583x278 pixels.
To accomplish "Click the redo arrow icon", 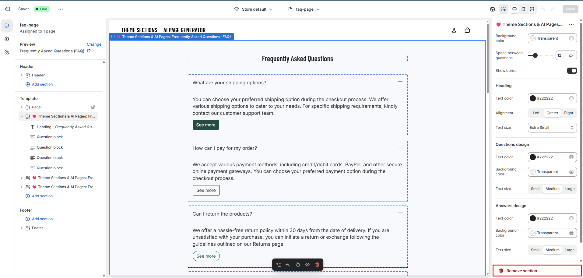I will (x=553, y=9).
